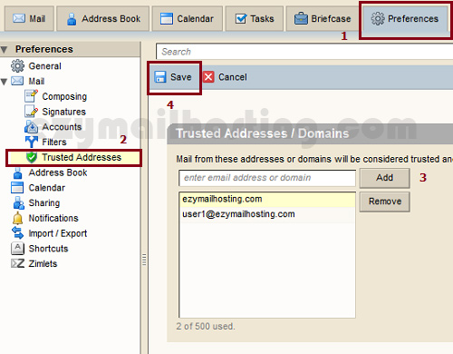Click the Mail tab envelope icon
Viewport: 453px width, 354px height.
coord(19,18)
